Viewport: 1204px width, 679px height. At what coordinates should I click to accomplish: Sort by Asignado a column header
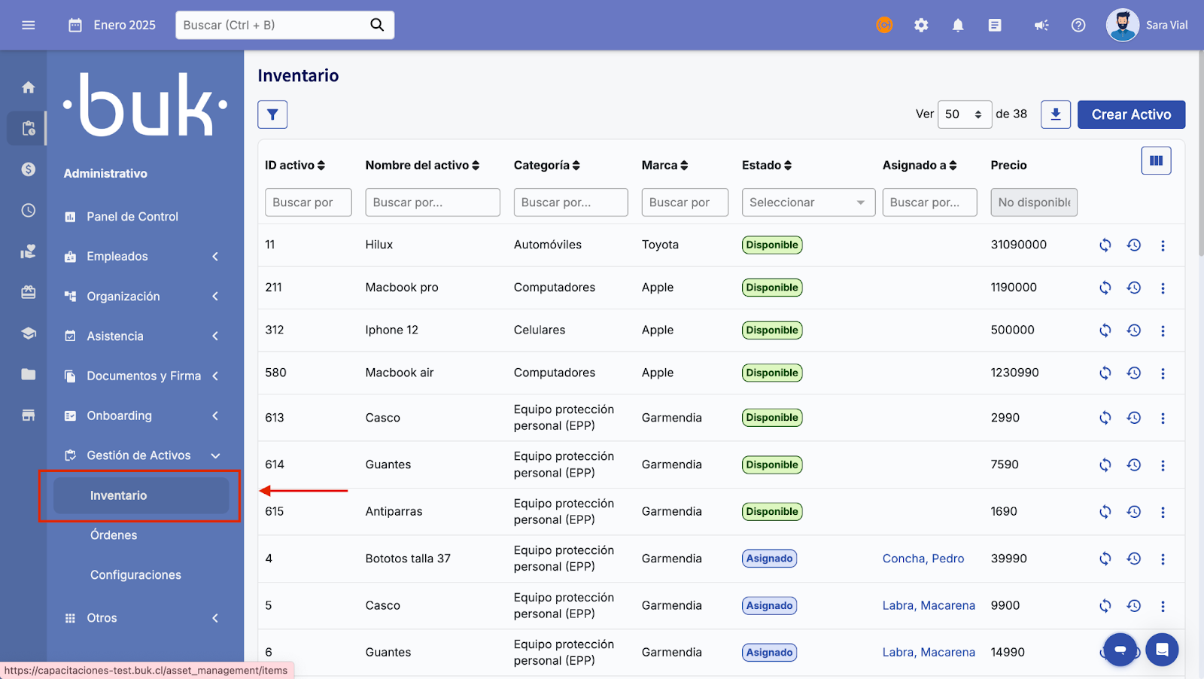920,165
